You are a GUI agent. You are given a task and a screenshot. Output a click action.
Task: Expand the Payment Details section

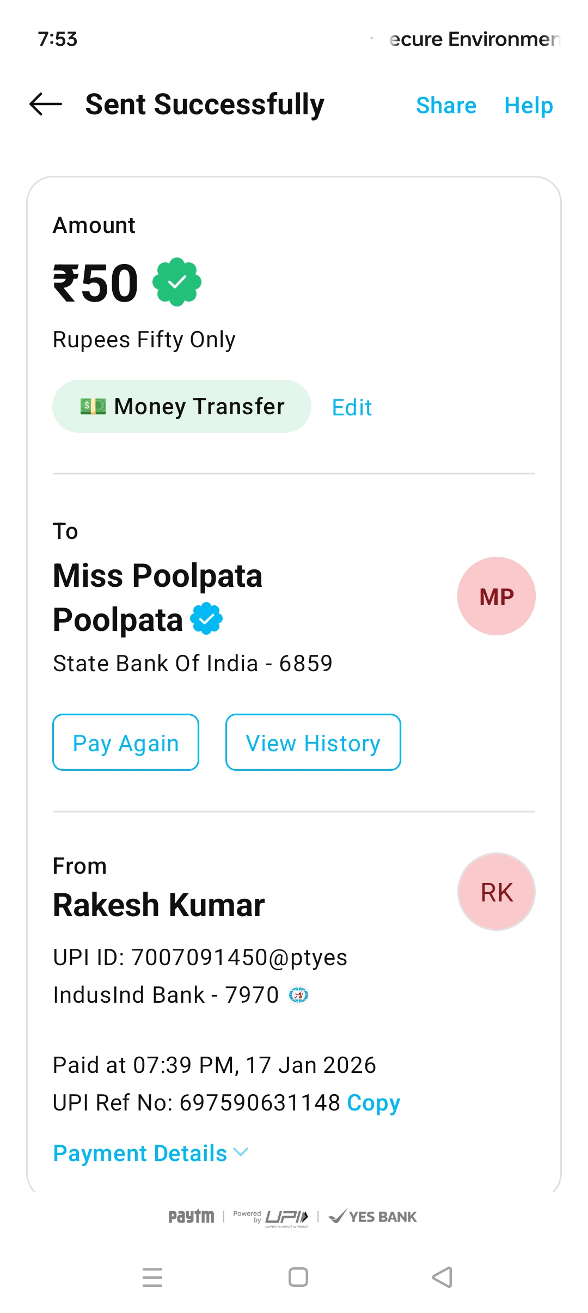click(x=140, y=1153)
